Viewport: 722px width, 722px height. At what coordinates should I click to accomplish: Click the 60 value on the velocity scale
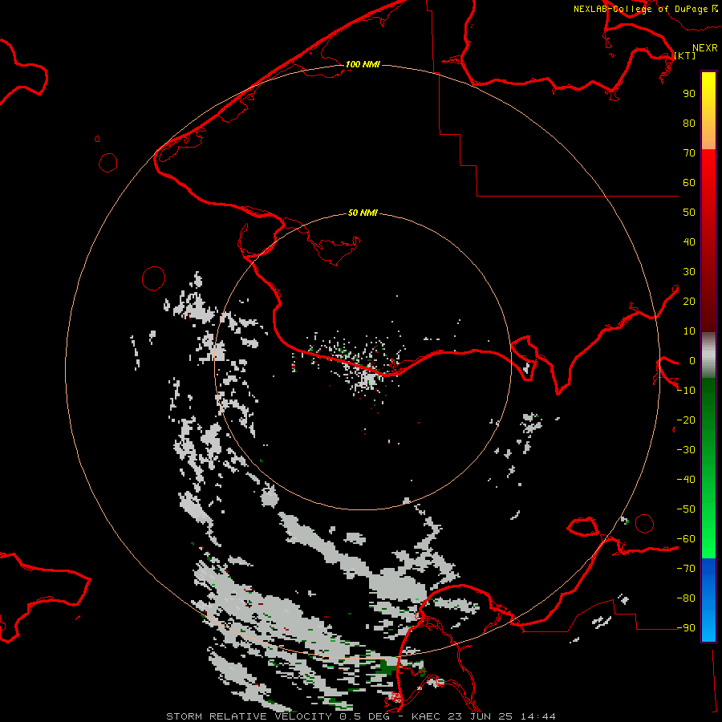[689, 182]
